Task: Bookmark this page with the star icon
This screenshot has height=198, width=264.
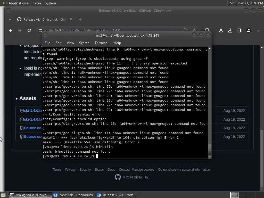Action: tap(194, 30)
